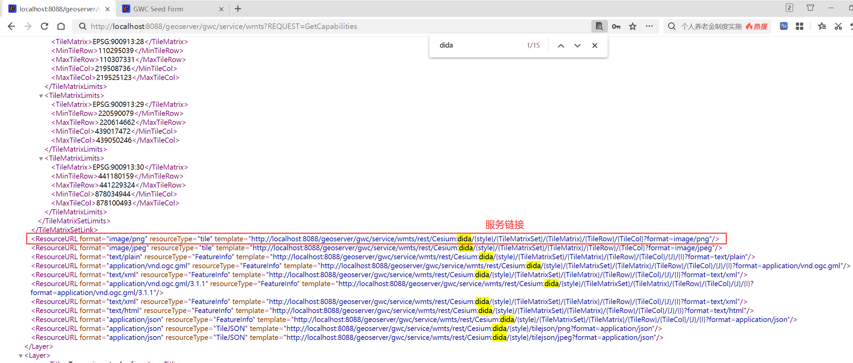The width and height of the screenshot is (853, 363).
Task: Jump to previous find match
Action: point(561,46)
